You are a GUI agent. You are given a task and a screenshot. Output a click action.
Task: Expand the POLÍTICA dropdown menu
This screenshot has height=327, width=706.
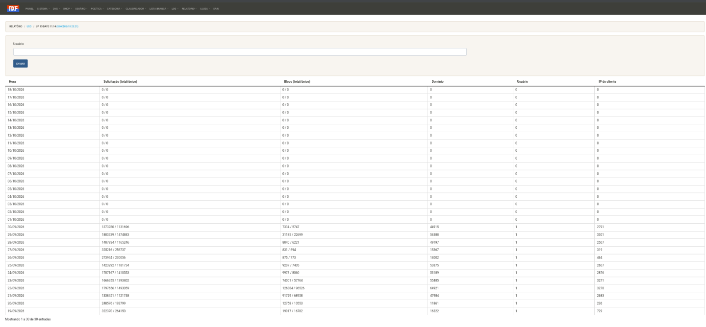tap(96, 8)
